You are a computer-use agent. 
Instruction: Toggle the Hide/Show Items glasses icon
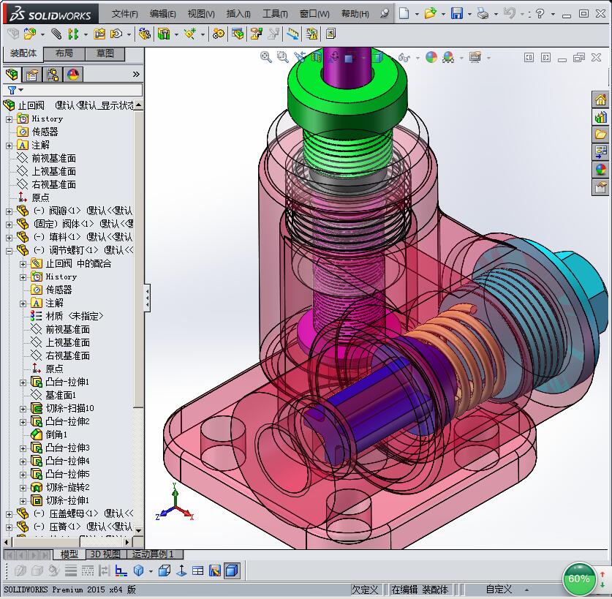pyautogui.click(x=404, y=58)
